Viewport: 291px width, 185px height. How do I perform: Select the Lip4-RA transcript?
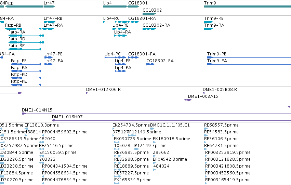pos(120,36)
